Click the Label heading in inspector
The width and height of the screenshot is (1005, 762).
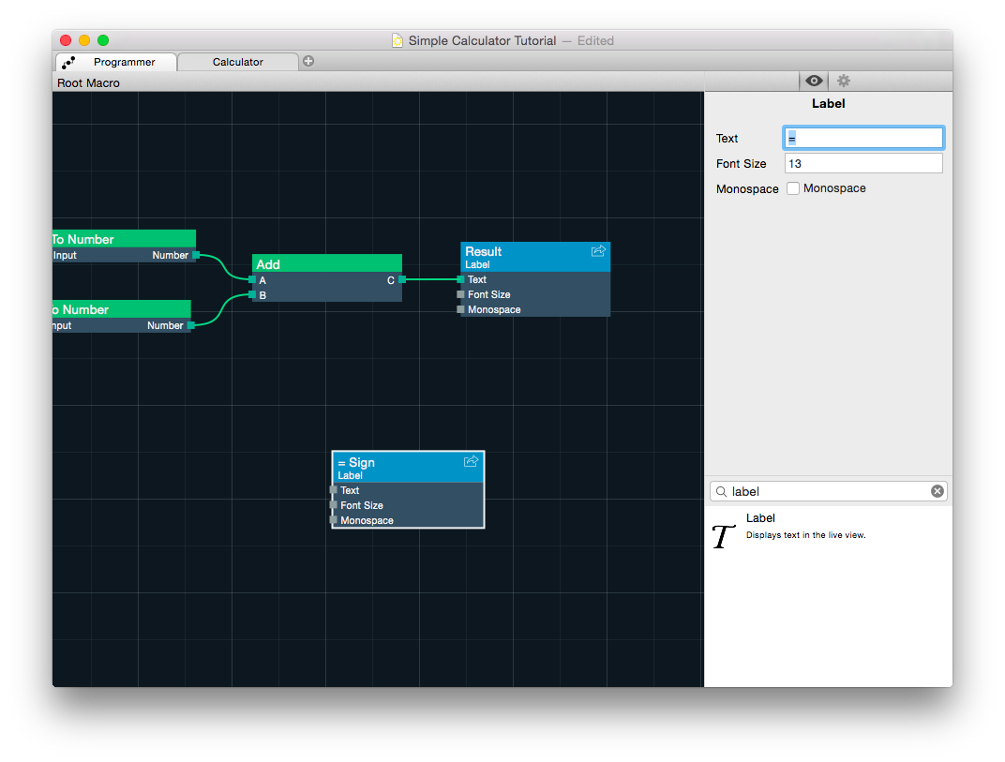pos(828,104)
